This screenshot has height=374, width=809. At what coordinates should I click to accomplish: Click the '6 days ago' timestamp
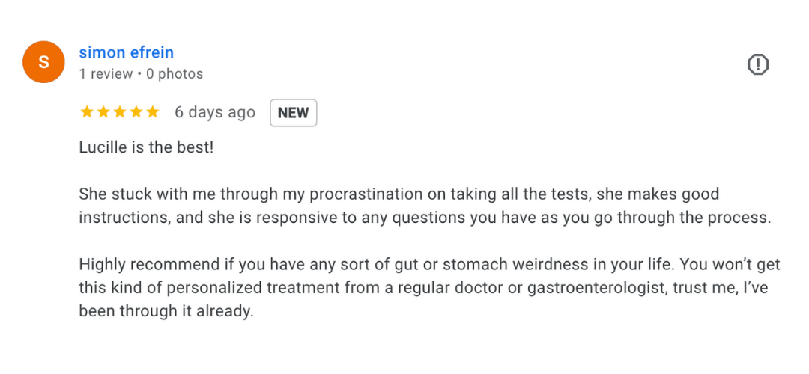pos(215,112)
